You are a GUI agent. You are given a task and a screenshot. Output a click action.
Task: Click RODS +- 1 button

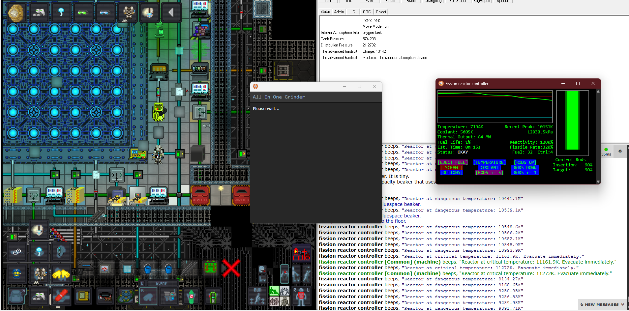(x=525, y=173)
